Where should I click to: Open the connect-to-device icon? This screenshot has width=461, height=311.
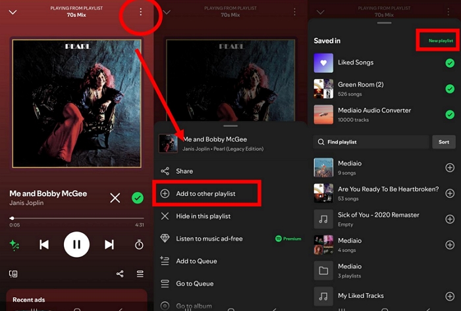13,274
